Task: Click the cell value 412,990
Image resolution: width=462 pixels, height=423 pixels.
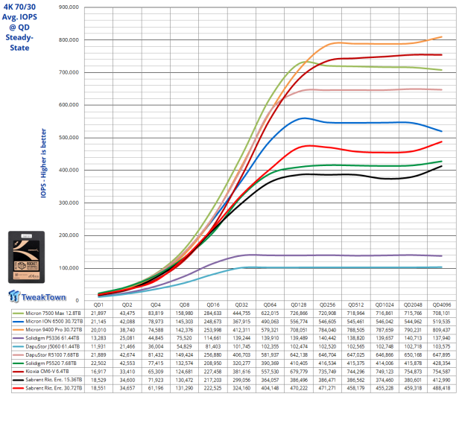Action: tap(441, 380)
